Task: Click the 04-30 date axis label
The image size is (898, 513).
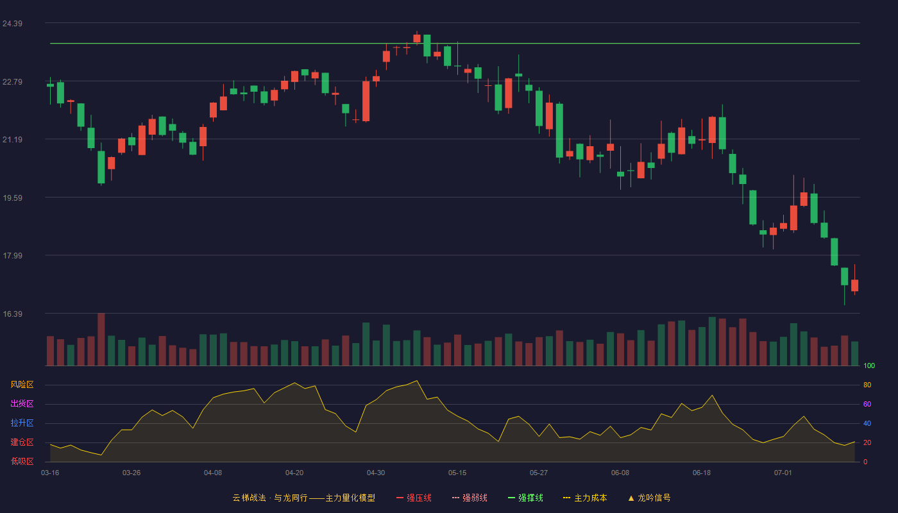Action: 376,473
